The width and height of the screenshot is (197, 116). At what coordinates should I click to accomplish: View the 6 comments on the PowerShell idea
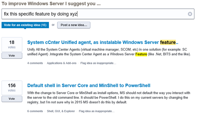[x=35, y=111]
